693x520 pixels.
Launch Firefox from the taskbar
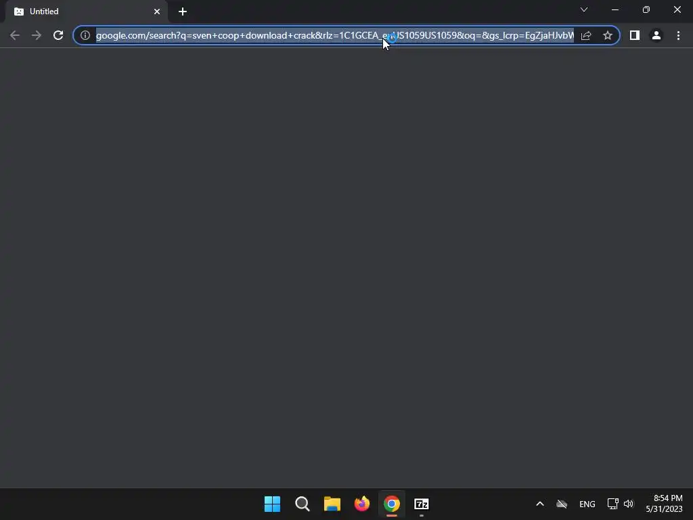[362, 504]
